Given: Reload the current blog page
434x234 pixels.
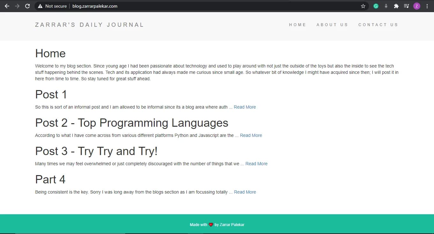Looking at the screenshot, I should point(27,6).
